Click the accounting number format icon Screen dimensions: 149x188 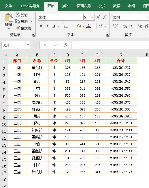point(115,26)
